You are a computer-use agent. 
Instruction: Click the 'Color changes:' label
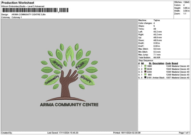tap(145, 23)
